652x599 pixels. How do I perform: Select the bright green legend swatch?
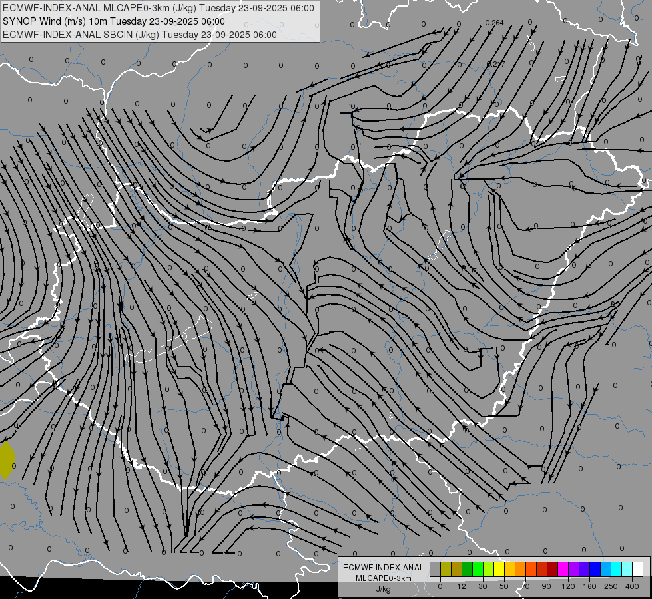pyautogui.click(x=478, y=569)
